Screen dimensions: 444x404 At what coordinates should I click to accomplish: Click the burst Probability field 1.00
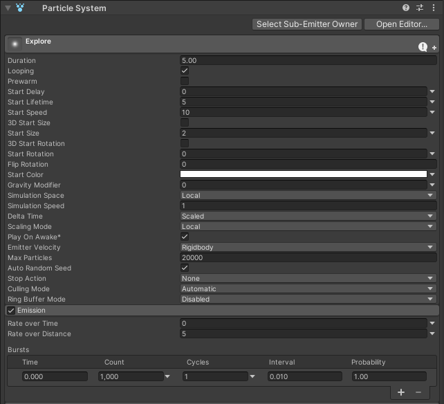pyautogui.click(x=389, y=376)
